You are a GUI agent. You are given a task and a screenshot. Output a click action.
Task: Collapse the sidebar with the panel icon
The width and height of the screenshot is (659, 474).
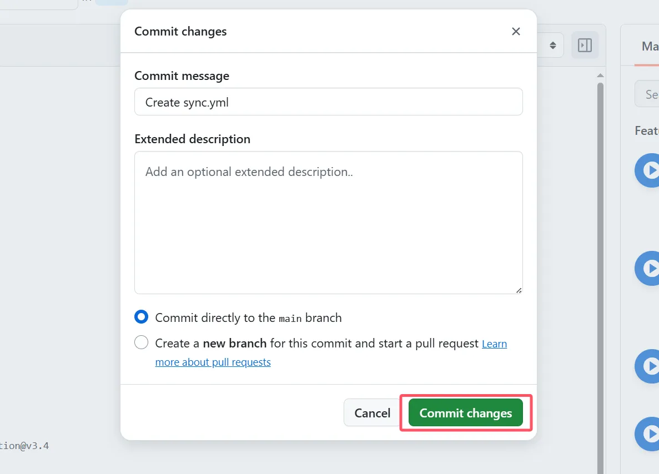click(x=585, y=46)
